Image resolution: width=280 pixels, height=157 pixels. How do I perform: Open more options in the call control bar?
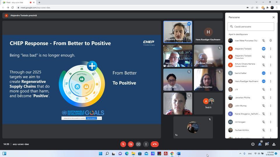click(146, 144)
